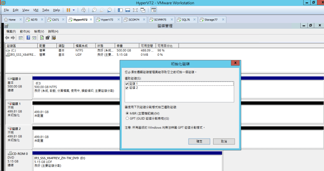Select the MBR partition style radio button

click(x=127, y=113)
